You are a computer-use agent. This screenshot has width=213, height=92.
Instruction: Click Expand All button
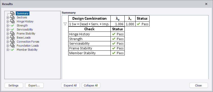coord(70,85)
